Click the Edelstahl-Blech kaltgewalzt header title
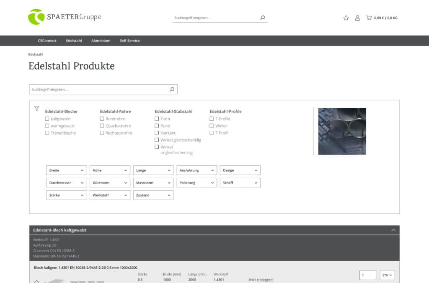Viewport: 429px width, 283px height. click(x=59, y=230)
